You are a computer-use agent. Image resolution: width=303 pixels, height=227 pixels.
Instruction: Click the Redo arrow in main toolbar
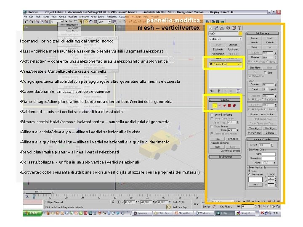[31, 22]
